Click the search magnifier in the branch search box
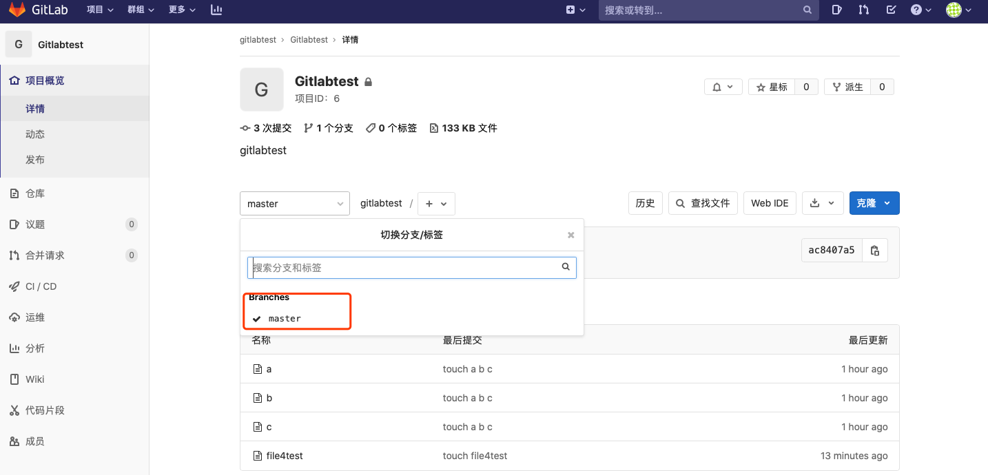The width and height of the screenshot is (988, 475). (565, 267)
